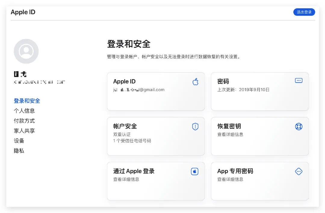This screenshot has height=213, width=325.
Task: Open the 通过 Apple 登录 card title
Action: point(134,171)
